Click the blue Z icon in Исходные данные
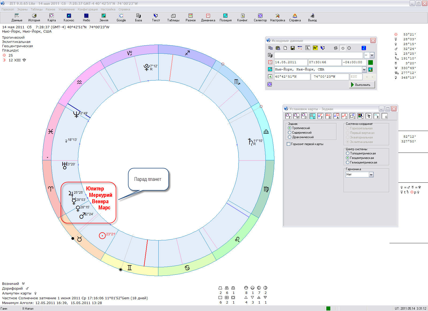The image size is (428, 311). pyautogui.click(x=364, y=48)
